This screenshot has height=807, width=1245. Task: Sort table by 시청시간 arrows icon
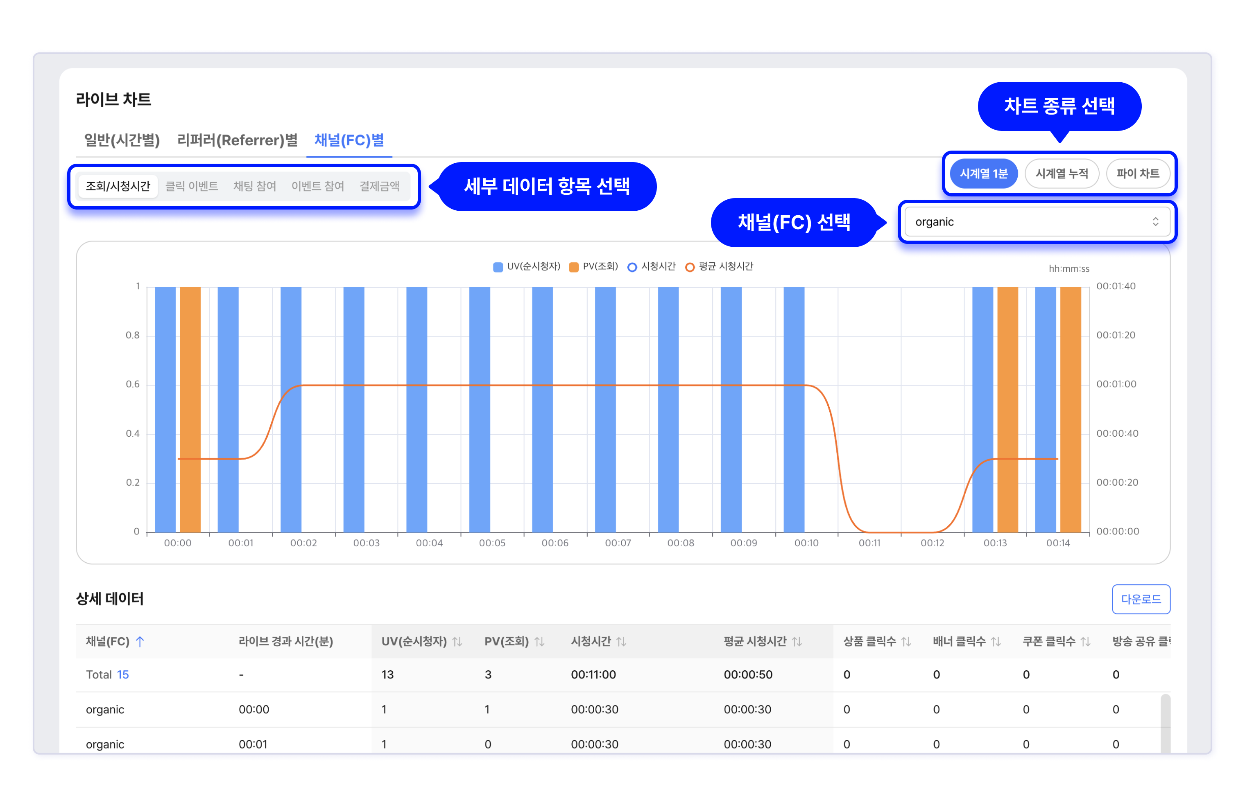[x=621, y=641]
